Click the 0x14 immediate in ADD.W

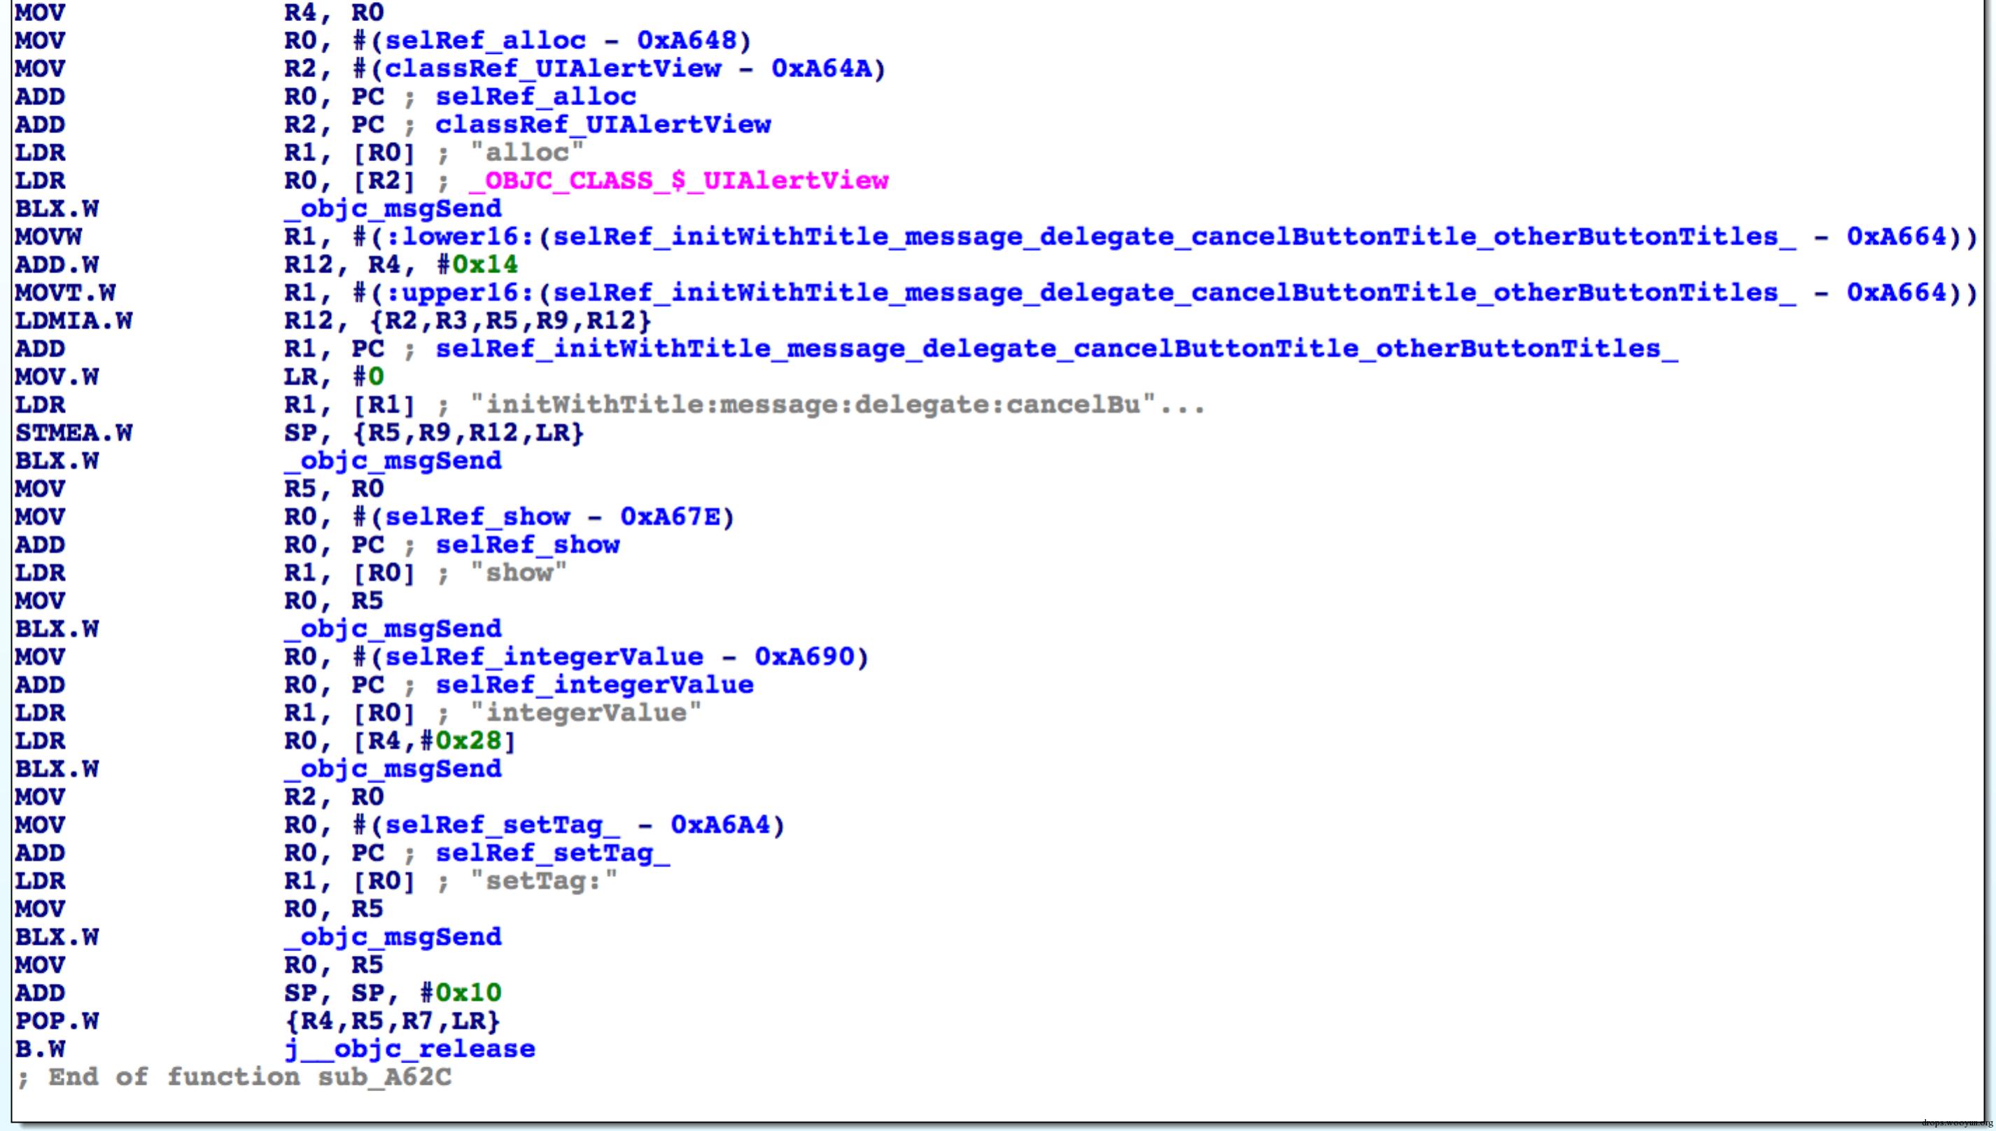pos(484,265)
